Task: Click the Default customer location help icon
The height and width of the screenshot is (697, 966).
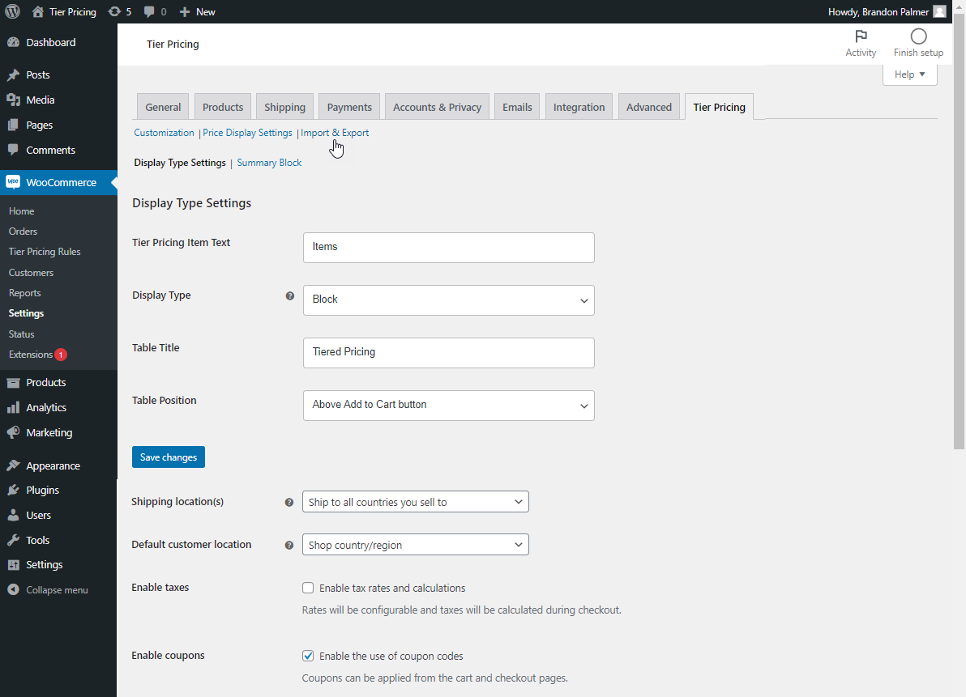Action: [289, 545]
